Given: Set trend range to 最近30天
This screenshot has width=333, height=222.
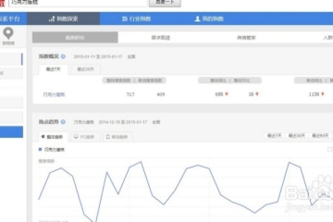Looking at the screenshot, I should 297,135.
